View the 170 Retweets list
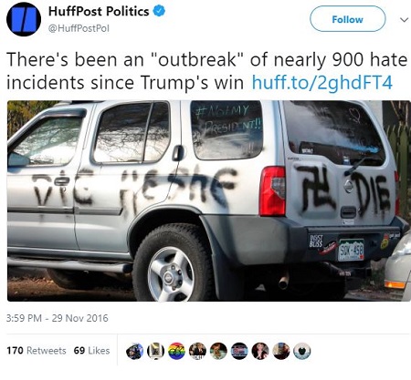This screenshot has height=380, width=411. pos(37,351)
